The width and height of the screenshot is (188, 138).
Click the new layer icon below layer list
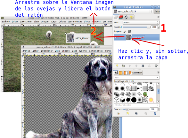click(117, 66)
